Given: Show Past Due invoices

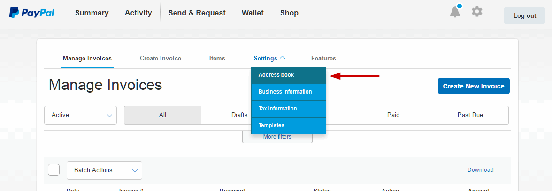Looking at the screenshot, I should tap(470, 115).
